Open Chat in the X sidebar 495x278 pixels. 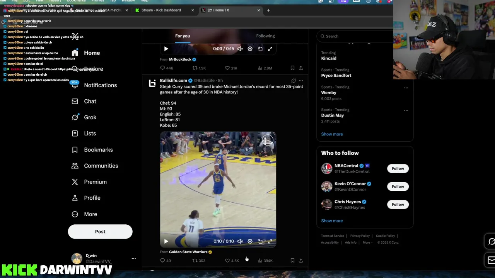click(84, 101)
